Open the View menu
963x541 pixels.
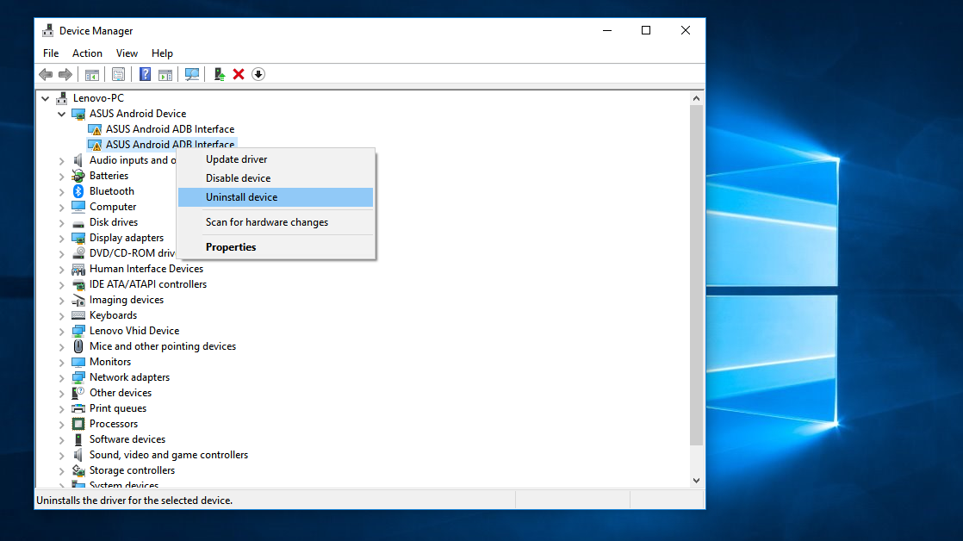point(127,53)
